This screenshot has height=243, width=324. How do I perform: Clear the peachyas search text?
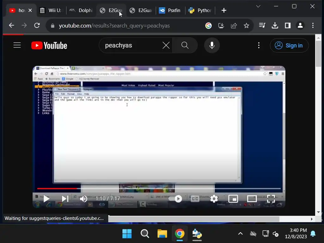click(x=166, y=45)
